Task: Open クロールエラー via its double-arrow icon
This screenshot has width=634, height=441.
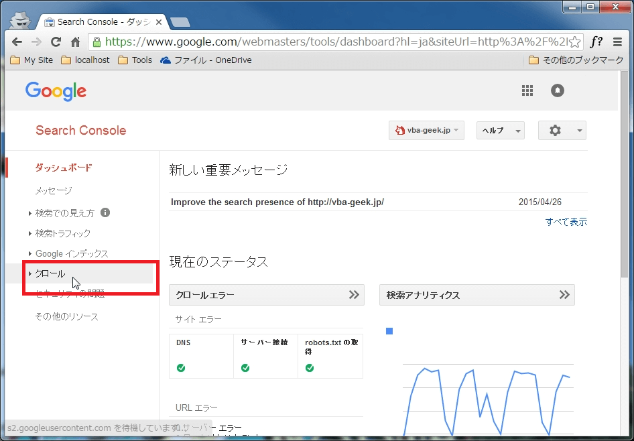Action: pos(355,295)
